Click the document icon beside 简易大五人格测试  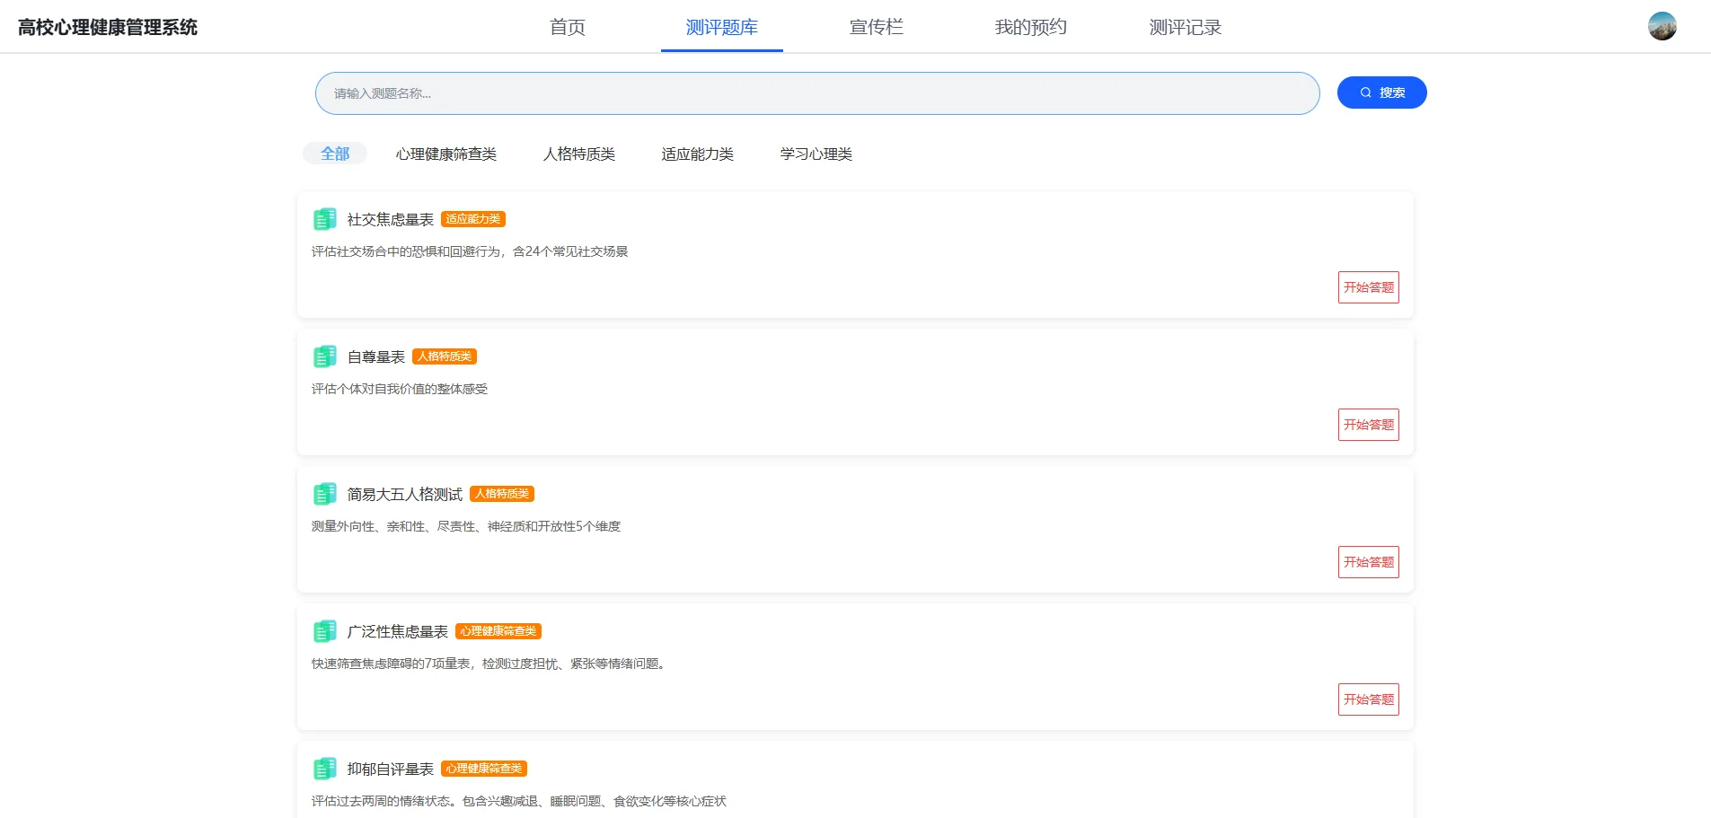325,493
